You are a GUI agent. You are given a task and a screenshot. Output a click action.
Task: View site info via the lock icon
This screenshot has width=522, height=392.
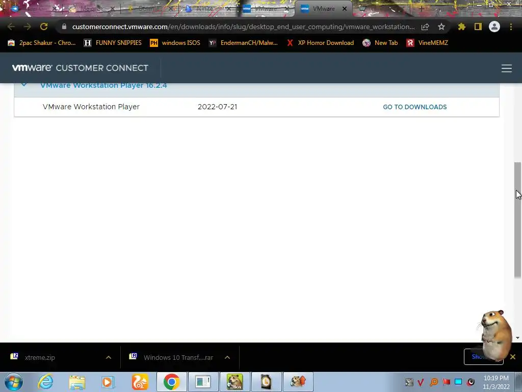click(64, 27)
